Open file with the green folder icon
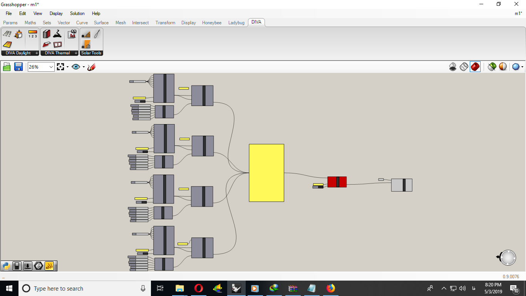 (x=7, y=67)
